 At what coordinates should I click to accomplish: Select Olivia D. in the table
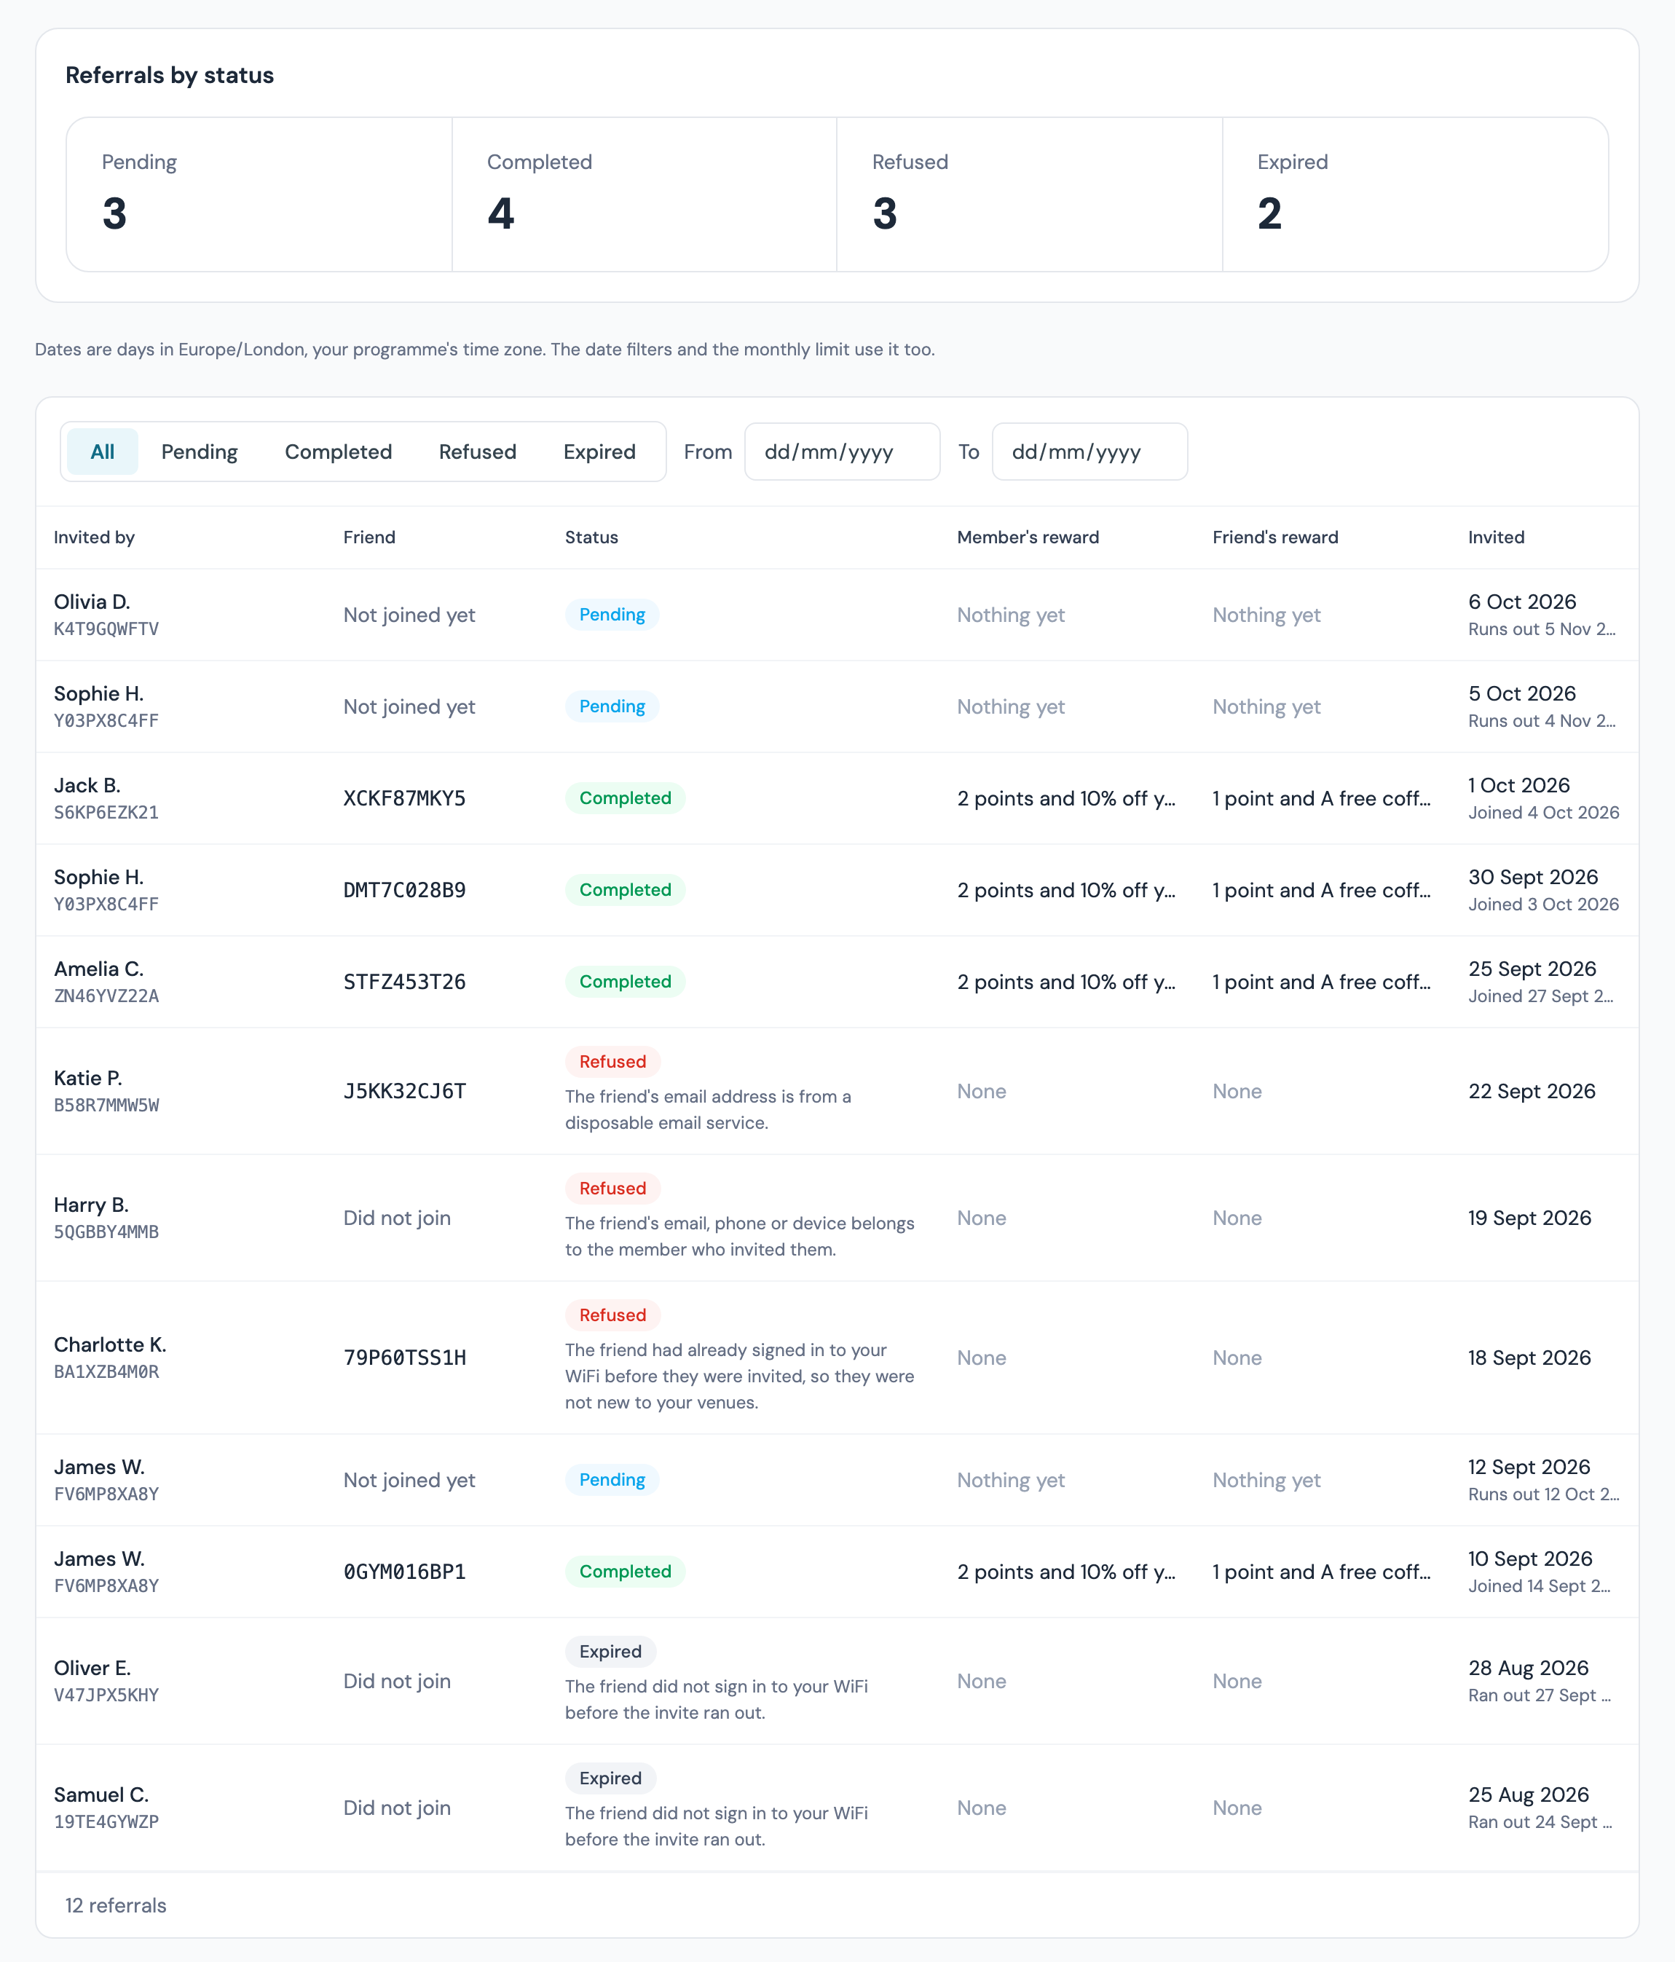(92, 602)
